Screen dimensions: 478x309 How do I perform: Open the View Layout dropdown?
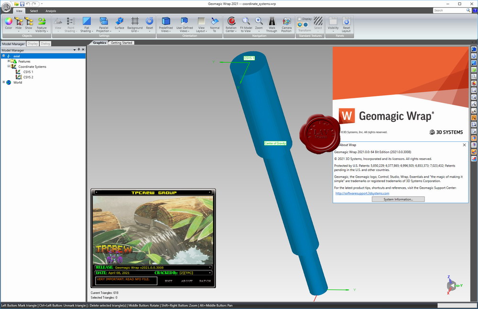(201, 24)
